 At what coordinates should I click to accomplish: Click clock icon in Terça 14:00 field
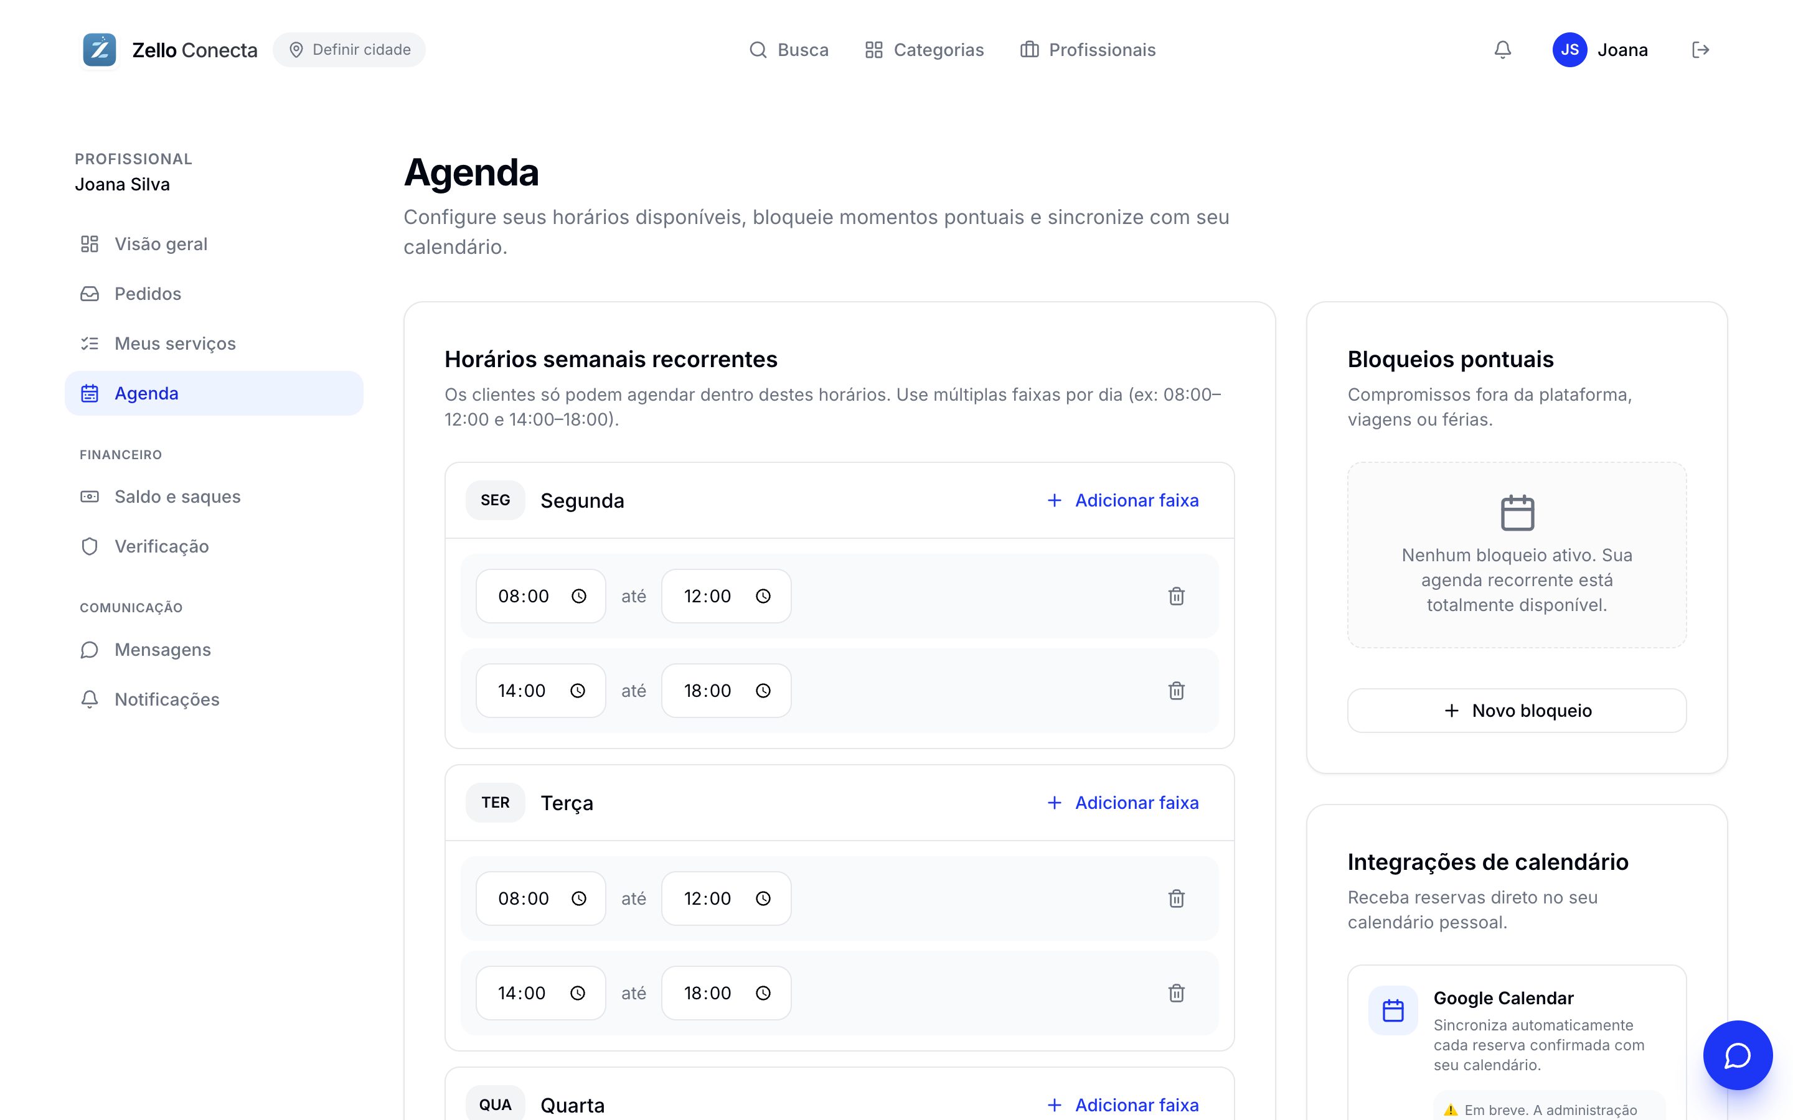(x=577, y=992)
